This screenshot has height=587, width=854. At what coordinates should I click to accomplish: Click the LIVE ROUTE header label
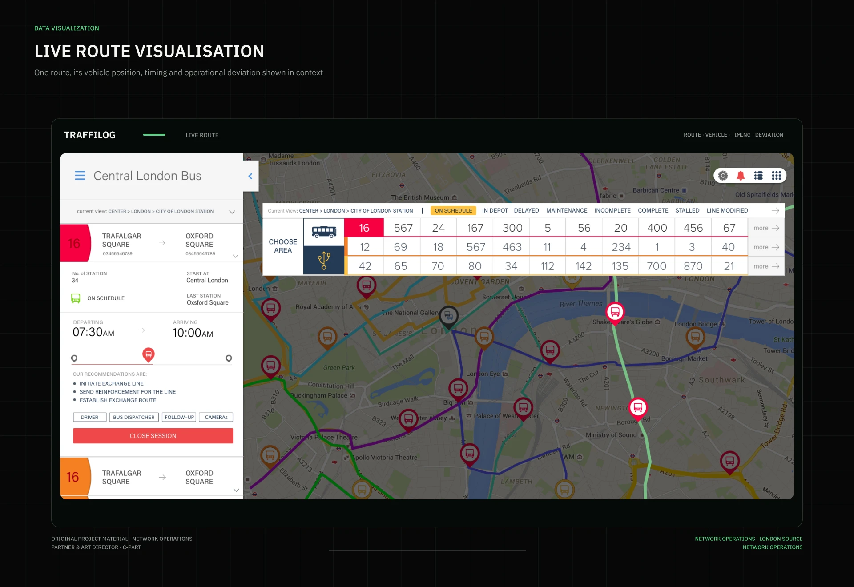tap(202, 135)
